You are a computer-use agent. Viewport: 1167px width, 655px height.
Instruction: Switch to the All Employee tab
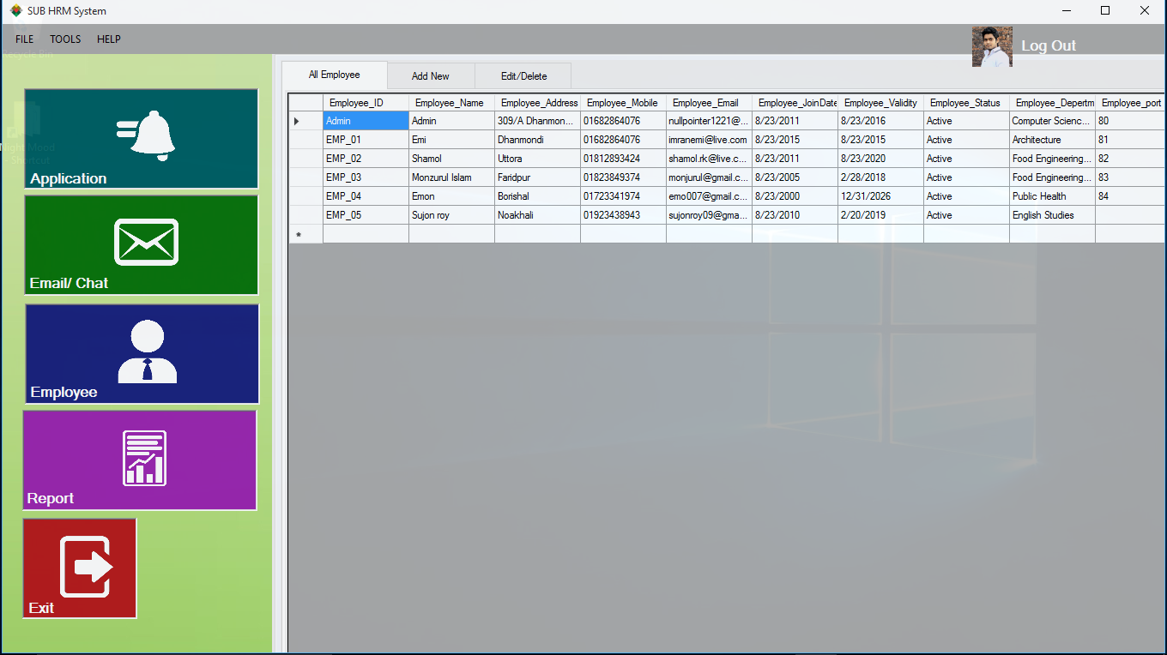(x=335, y=75)
